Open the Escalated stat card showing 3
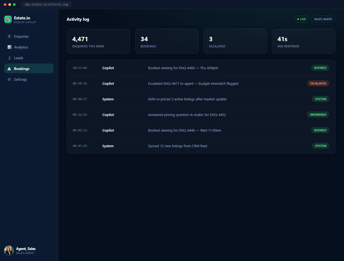 (235, 41)
